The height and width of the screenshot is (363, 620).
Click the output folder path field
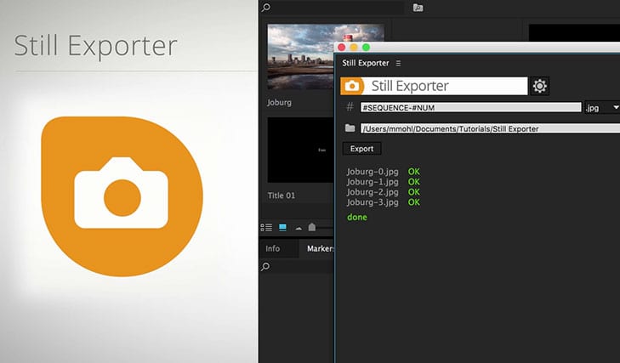489,128
